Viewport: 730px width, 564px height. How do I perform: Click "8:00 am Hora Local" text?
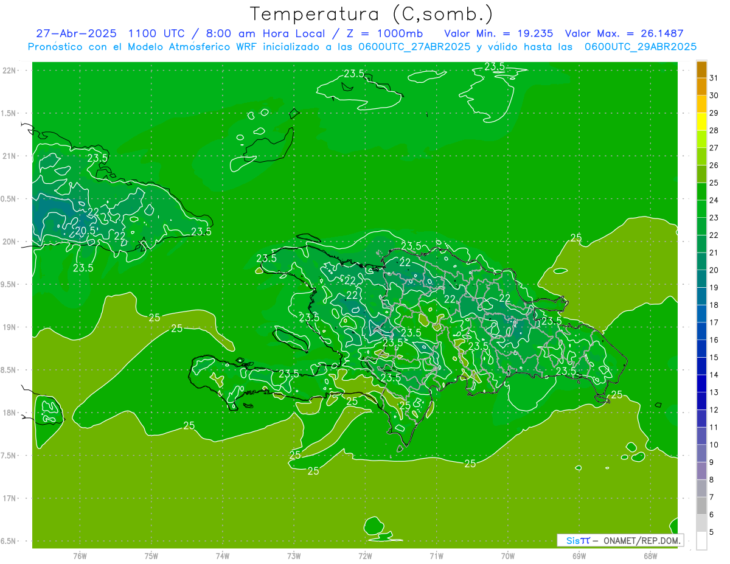coord(266,33)
